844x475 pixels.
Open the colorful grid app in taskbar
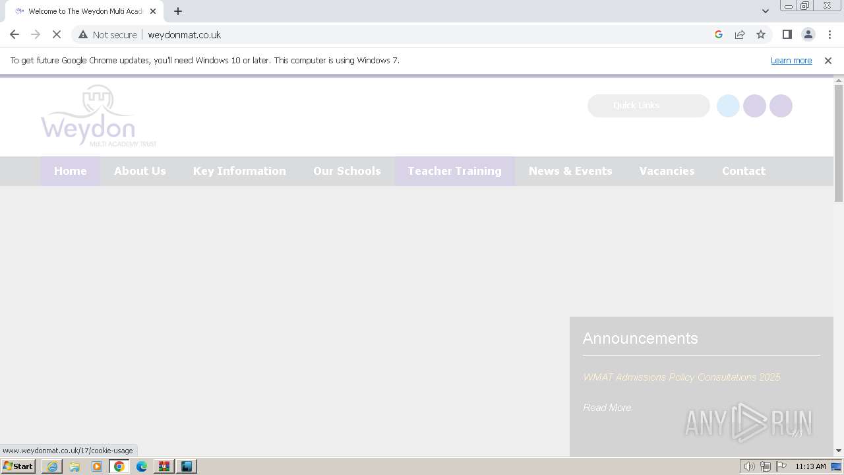[x=164, y=466]
